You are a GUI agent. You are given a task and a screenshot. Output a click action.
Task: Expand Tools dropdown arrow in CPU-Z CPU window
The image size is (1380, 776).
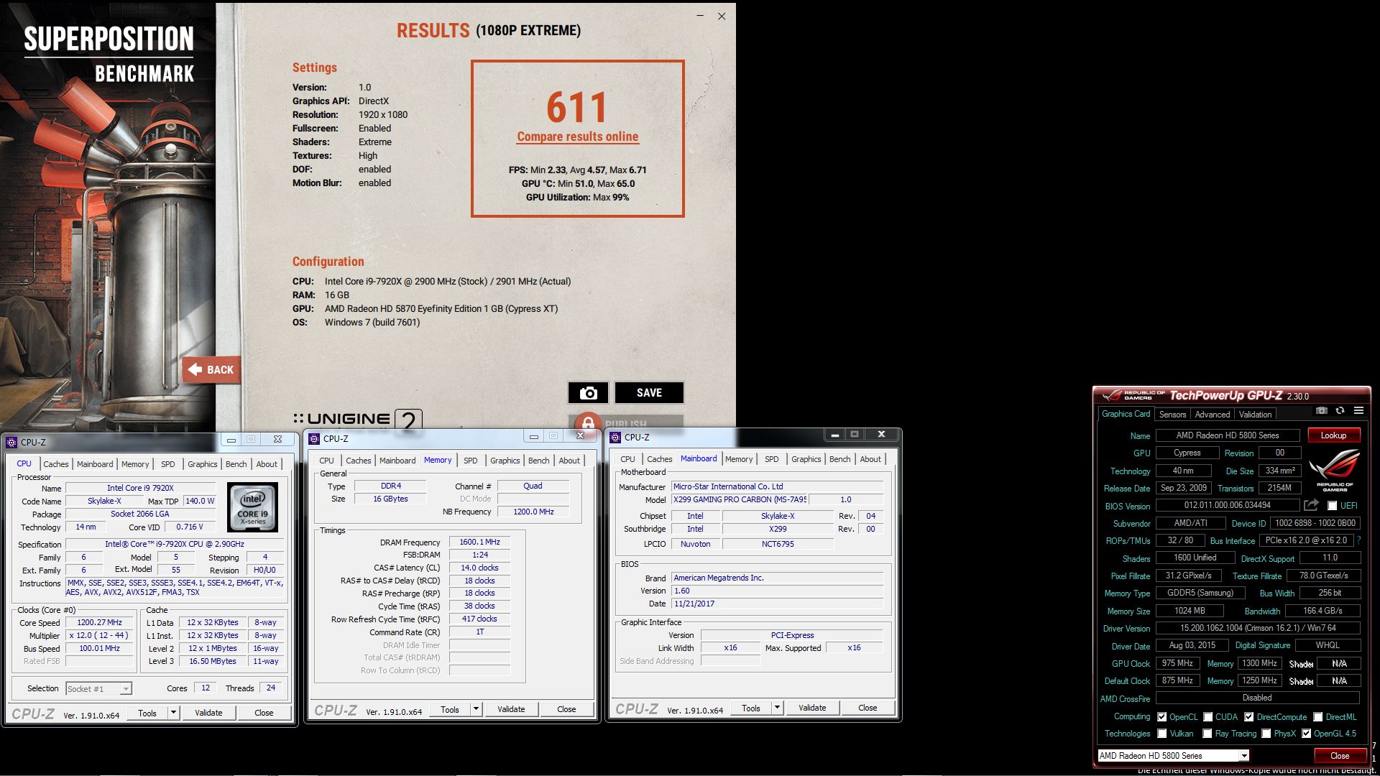click(x=173, y=713)
